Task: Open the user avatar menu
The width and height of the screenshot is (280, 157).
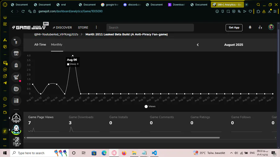Action: tap(271, 27)
